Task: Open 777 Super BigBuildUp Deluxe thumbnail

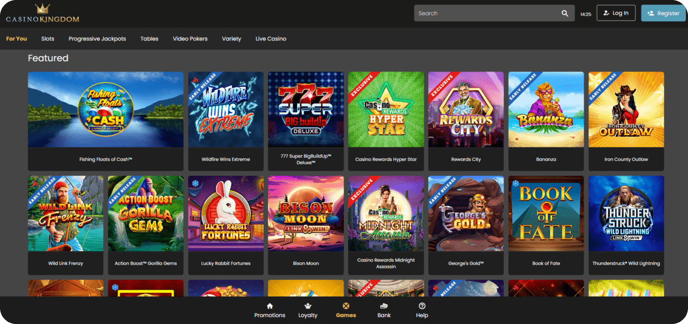Action: [306, 109]
